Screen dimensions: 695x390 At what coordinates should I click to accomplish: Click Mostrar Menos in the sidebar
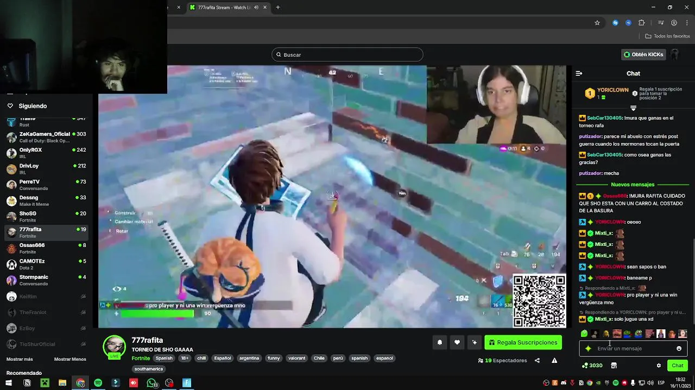click(70, 359)
